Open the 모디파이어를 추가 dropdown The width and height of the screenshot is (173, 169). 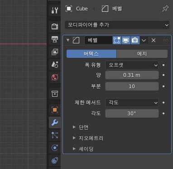coord(117,25)
